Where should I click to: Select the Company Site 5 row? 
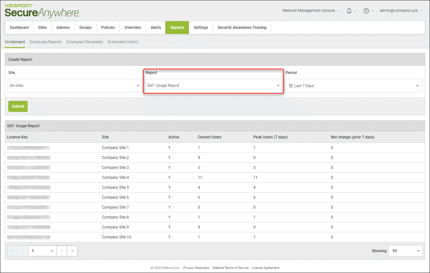(x=215, y=187)
